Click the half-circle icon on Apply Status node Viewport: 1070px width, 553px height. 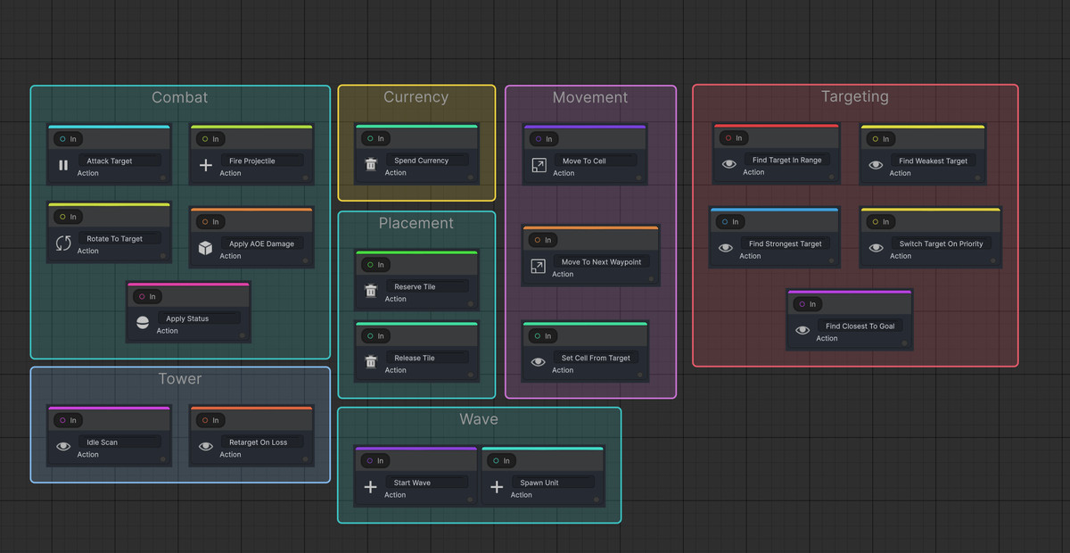click(143, 323)
